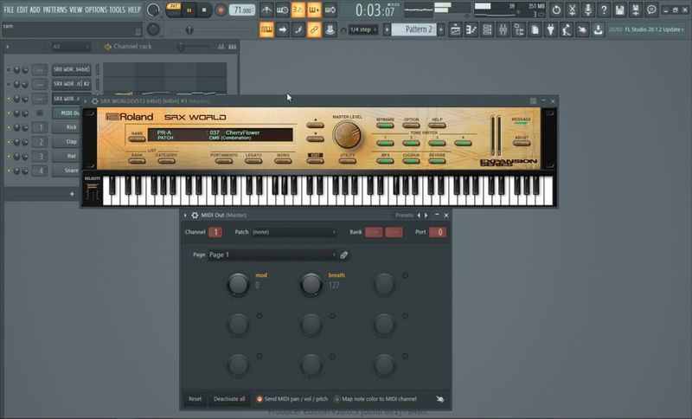
Task: Click the multilink chain icon
Action: pyautogui.click(x=314, y=29)
